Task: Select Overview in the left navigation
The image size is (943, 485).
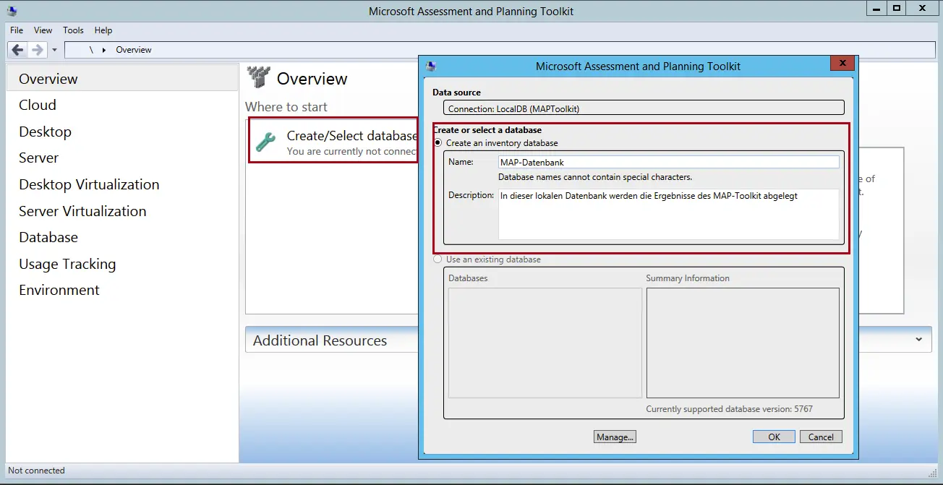Action: pyautogui.click(x=122, y=79)
